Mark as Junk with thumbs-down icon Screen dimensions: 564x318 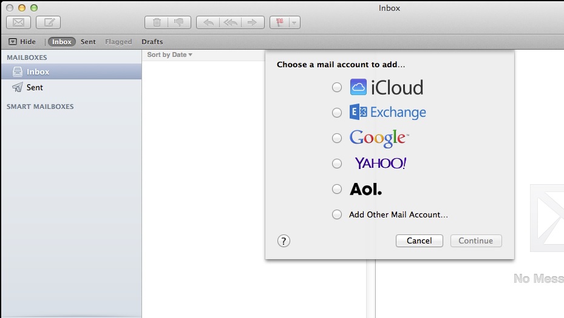[x=179, y=22]
